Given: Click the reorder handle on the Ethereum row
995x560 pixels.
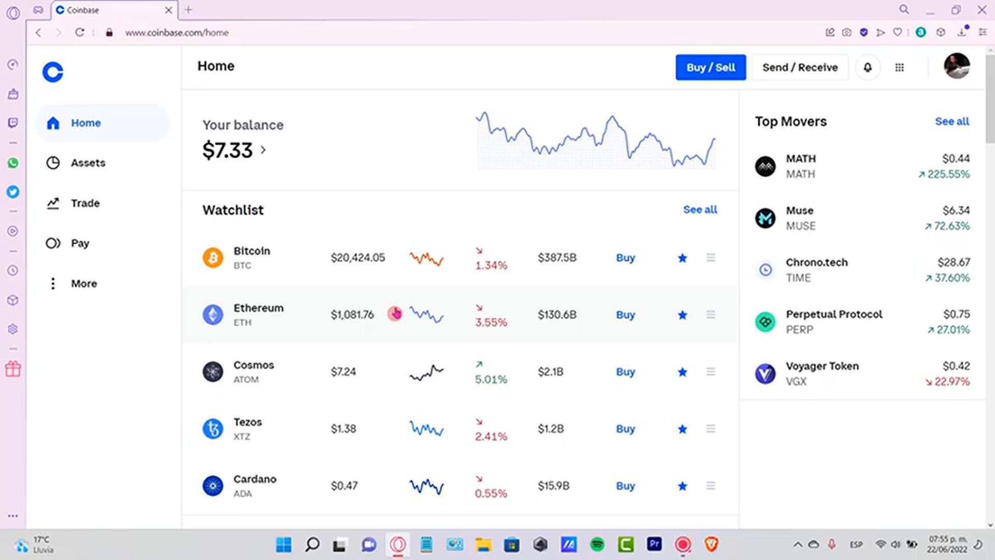Looking at the screenshot, I should click(x=710, y=315).
